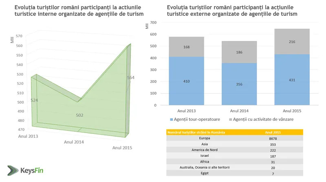Click the 470 tick on the green chart axis
326x182 pixels.
(x=21, y=129)
